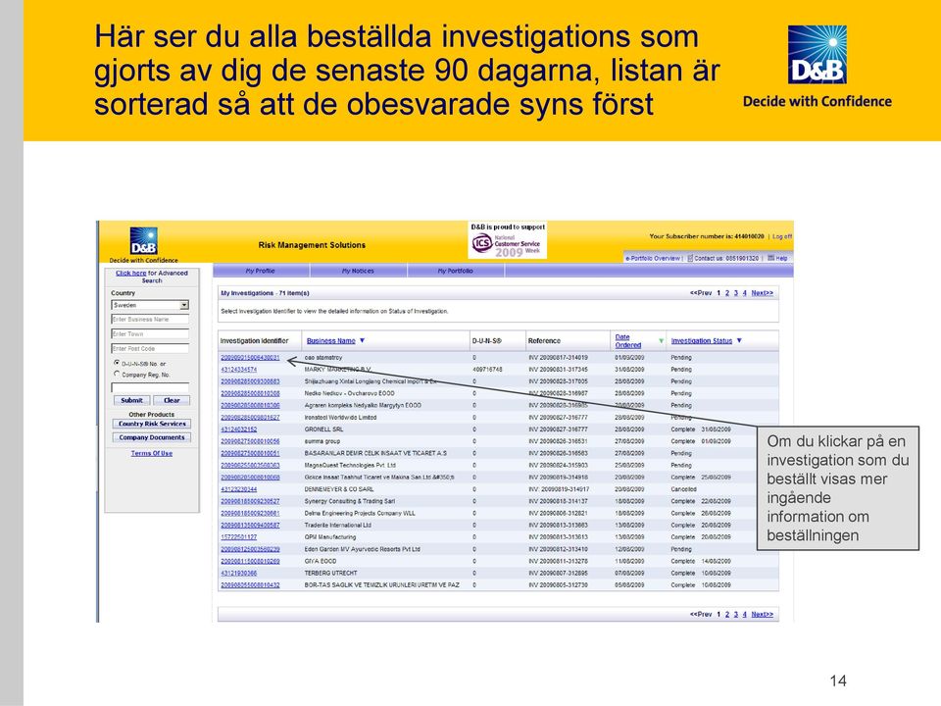Click the Log off link
The image size is (941, 706).
click(x=782, y=236)
